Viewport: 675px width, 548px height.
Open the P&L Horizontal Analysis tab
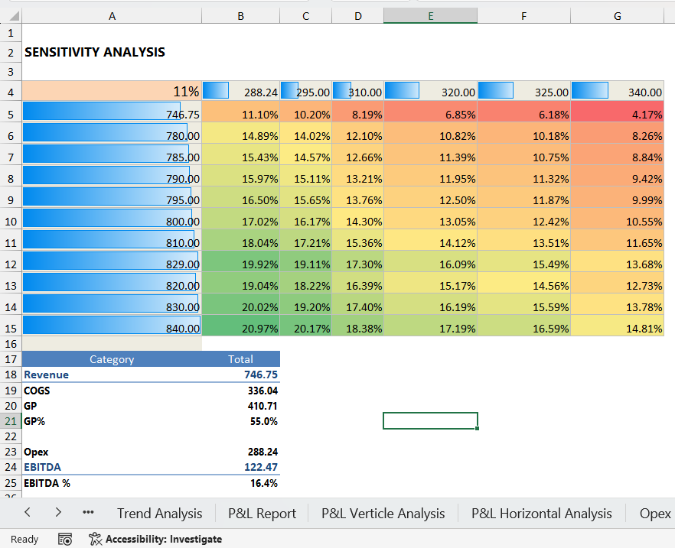point(541,514)
